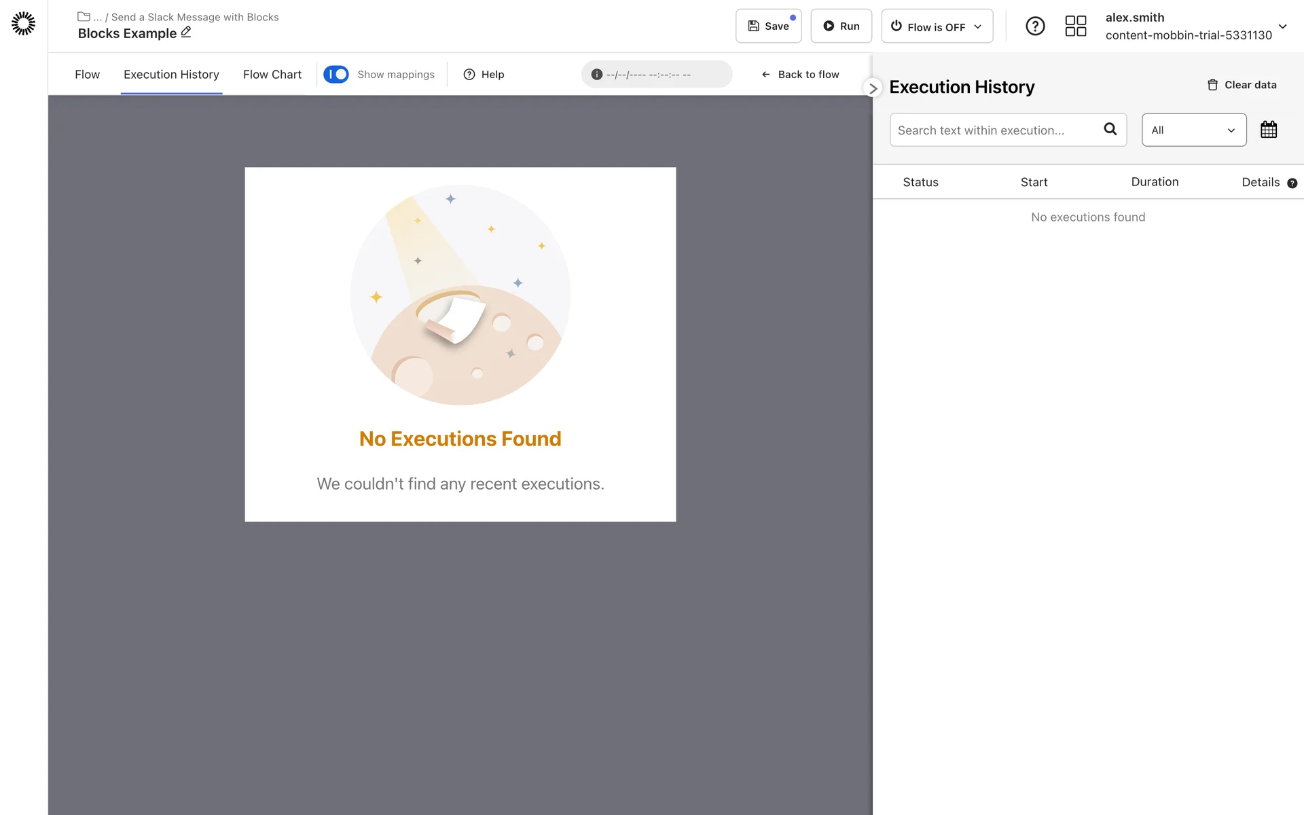Click Clear data button

(x=1242, y=85)
